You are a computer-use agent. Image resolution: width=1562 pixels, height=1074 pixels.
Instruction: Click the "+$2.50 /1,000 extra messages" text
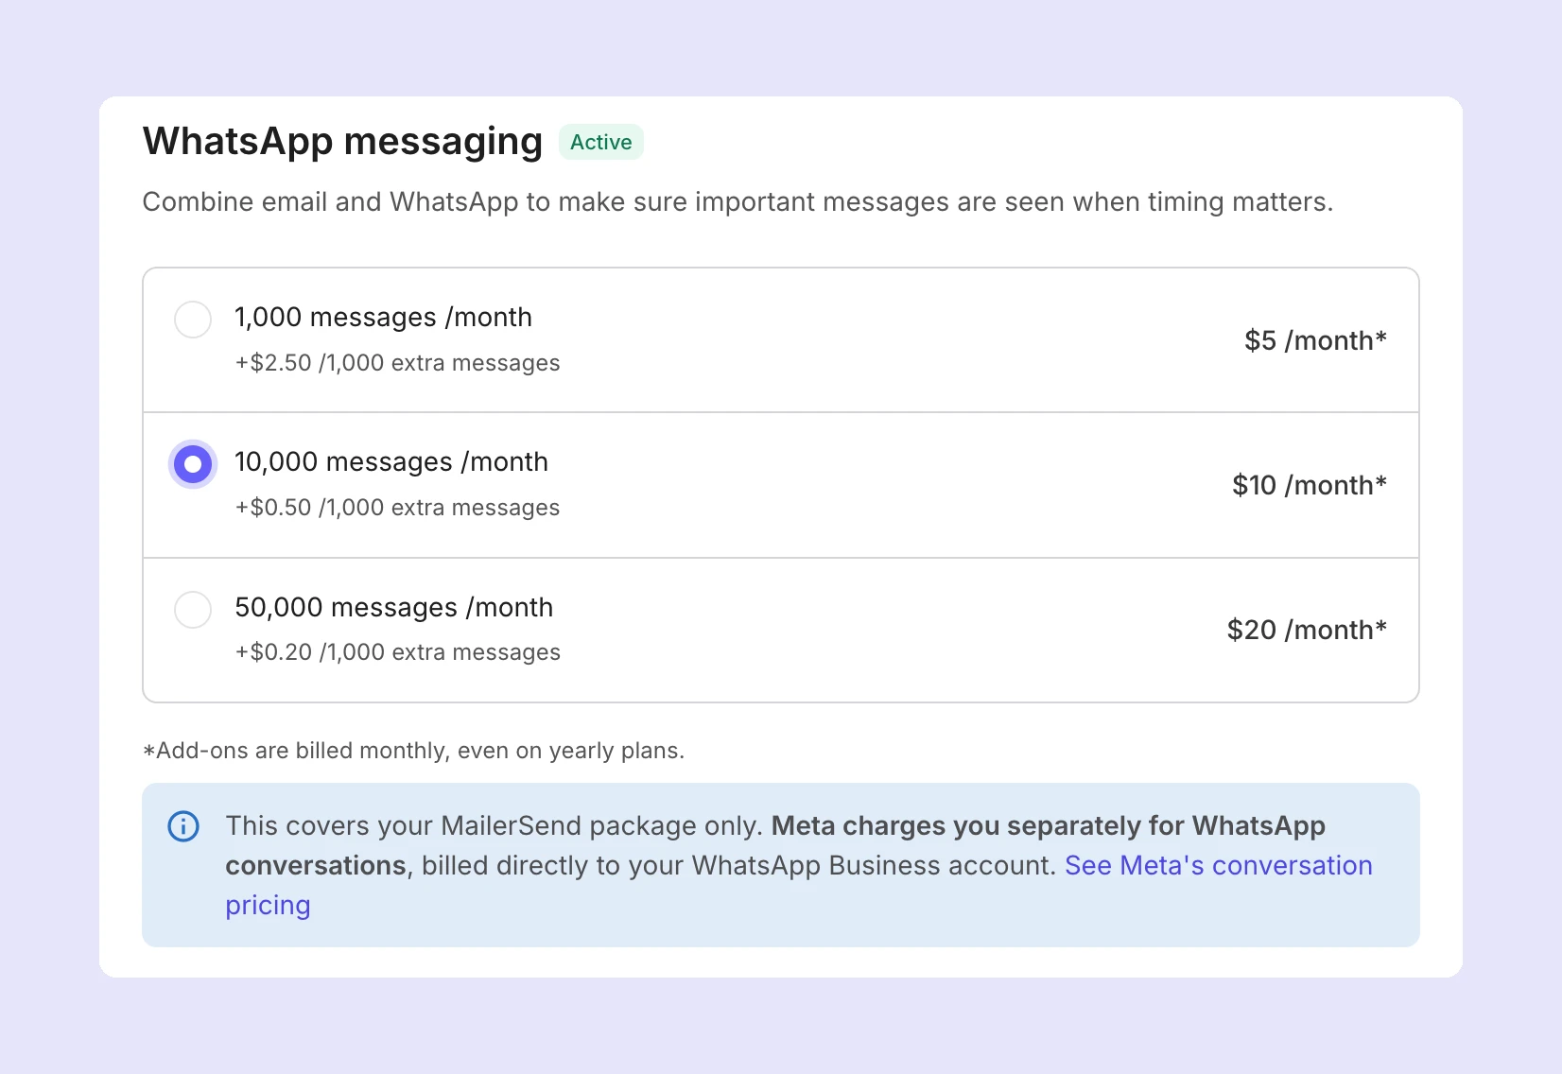pos(398,363)
